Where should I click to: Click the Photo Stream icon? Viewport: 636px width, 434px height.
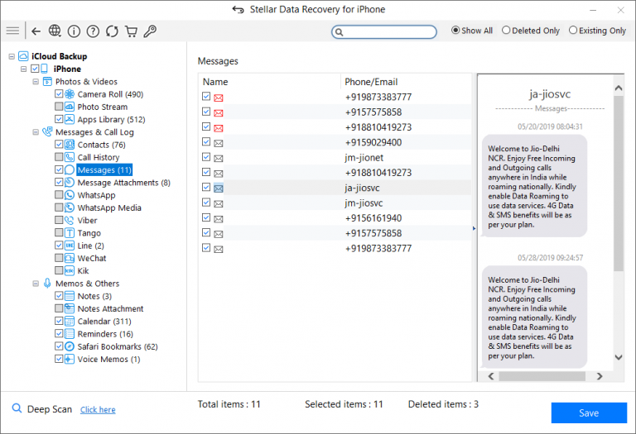tap(70, 107)
